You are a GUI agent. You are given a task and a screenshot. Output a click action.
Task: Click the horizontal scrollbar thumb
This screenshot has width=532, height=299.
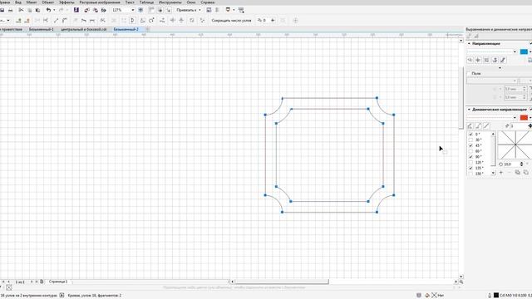click(x=282, y=282)
